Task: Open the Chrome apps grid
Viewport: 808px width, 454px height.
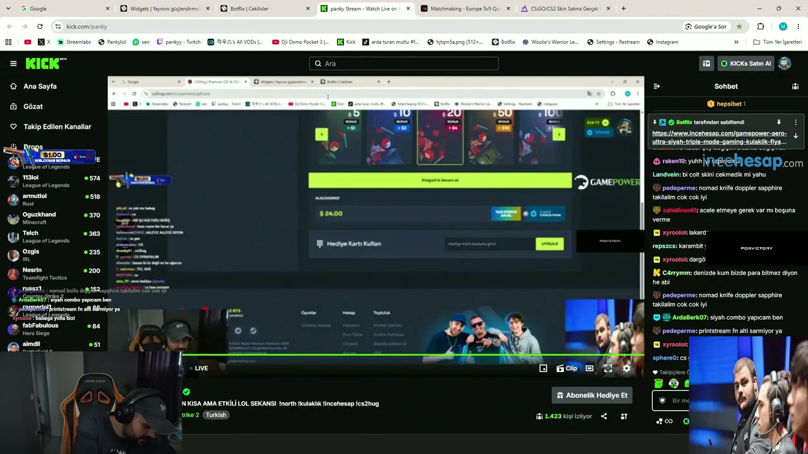Action: tap(8, 42)
